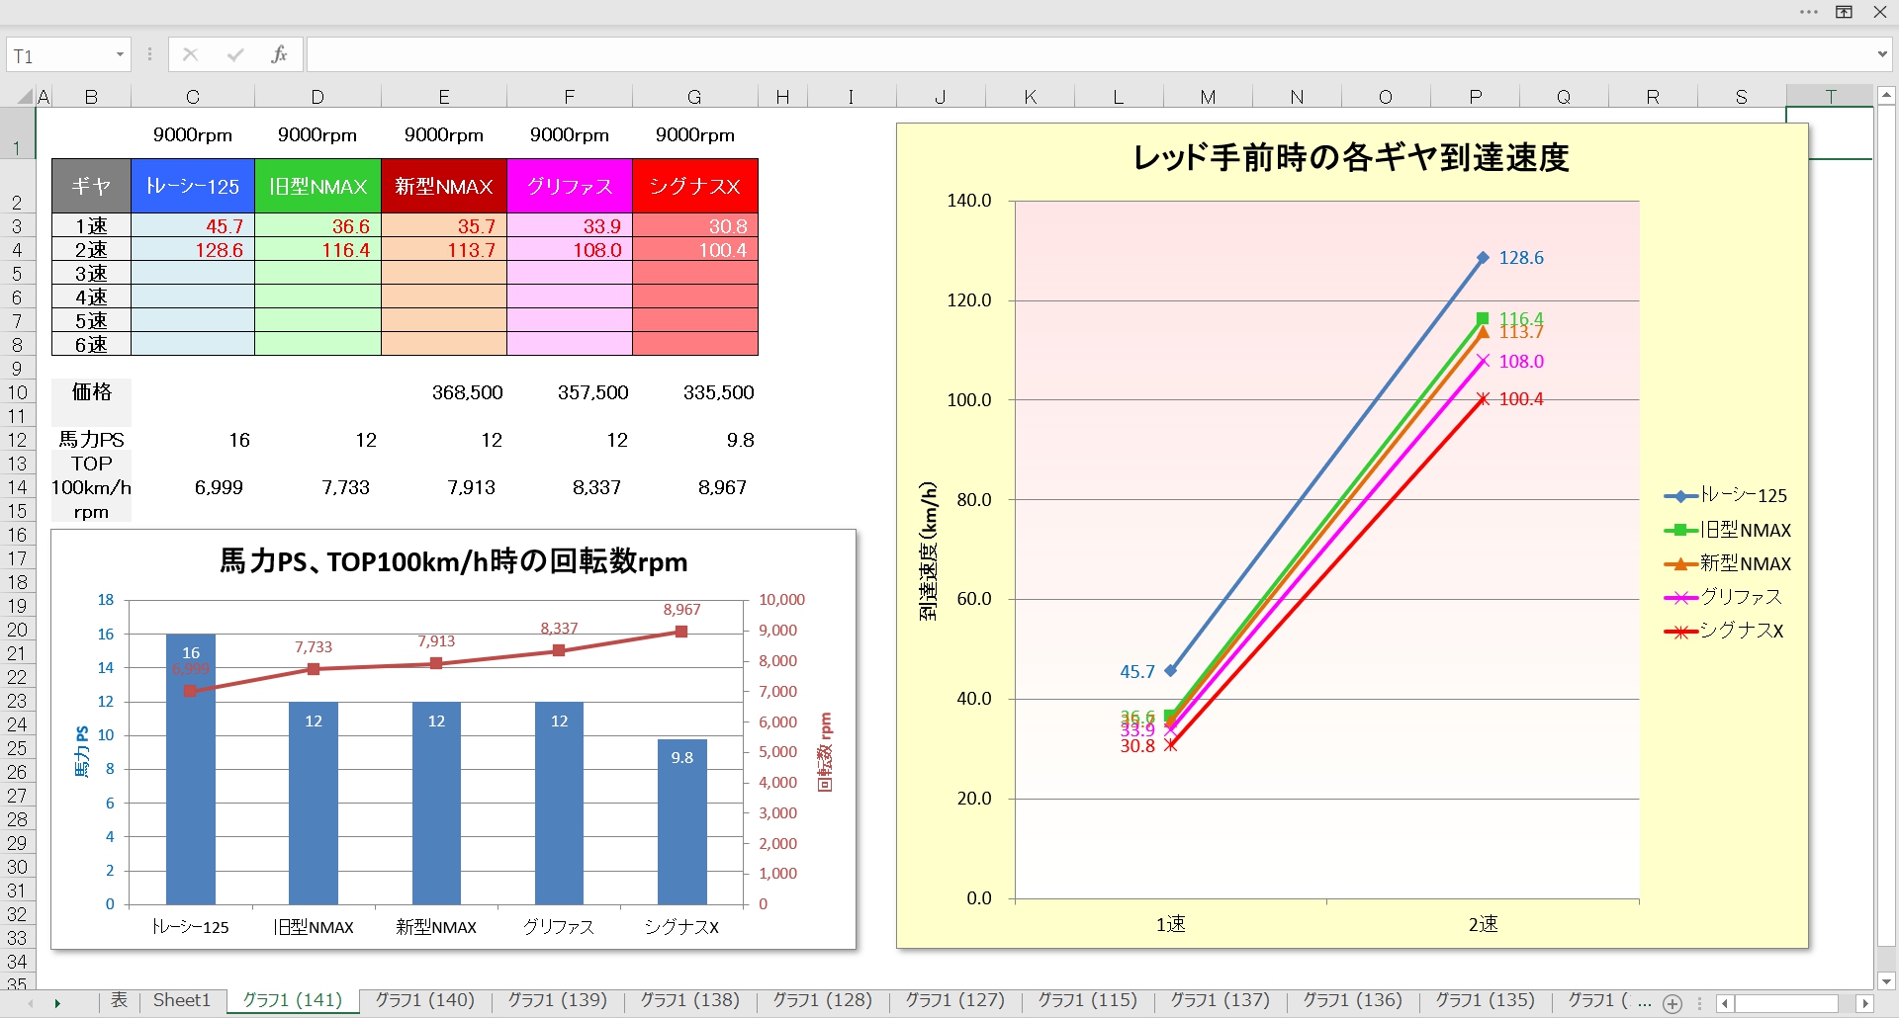1899x1018 pixels.
Task: Select row 10 header
Action: pos(17,392)
